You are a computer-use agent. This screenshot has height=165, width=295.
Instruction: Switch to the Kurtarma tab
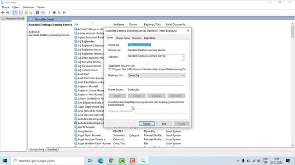coord(136,38)
